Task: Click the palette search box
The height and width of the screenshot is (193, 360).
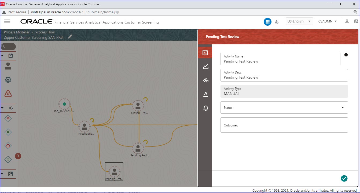Action: point(8,47)
